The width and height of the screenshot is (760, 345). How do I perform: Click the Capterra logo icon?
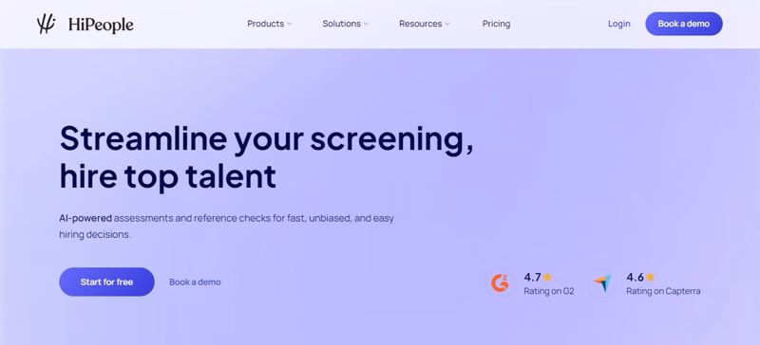coord(602,283)
